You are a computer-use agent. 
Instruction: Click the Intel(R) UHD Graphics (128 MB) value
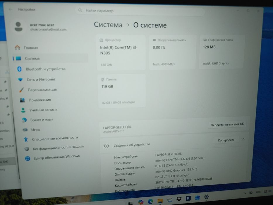pos(176,170)
